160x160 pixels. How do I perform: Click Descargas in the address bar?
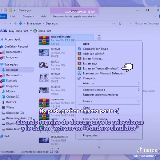(x=52, y=23)
